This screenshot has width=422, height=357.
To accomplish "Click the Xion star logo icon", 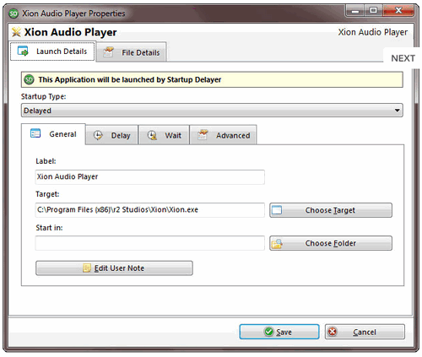I will point(16,32).
